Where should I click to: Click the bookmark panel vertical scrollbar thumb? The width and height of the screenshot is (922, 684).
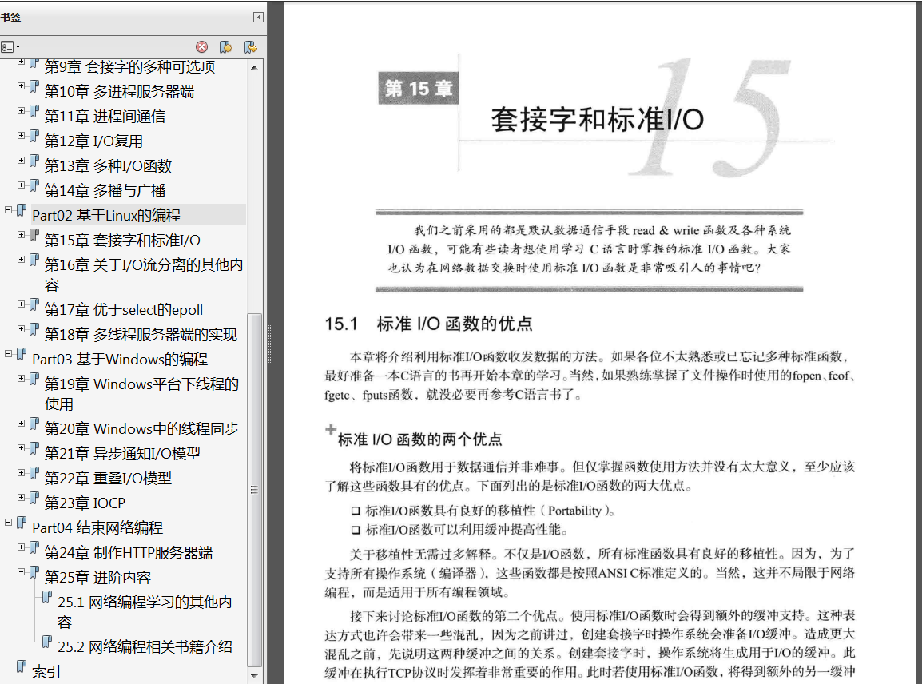click(x=254, y=489)
